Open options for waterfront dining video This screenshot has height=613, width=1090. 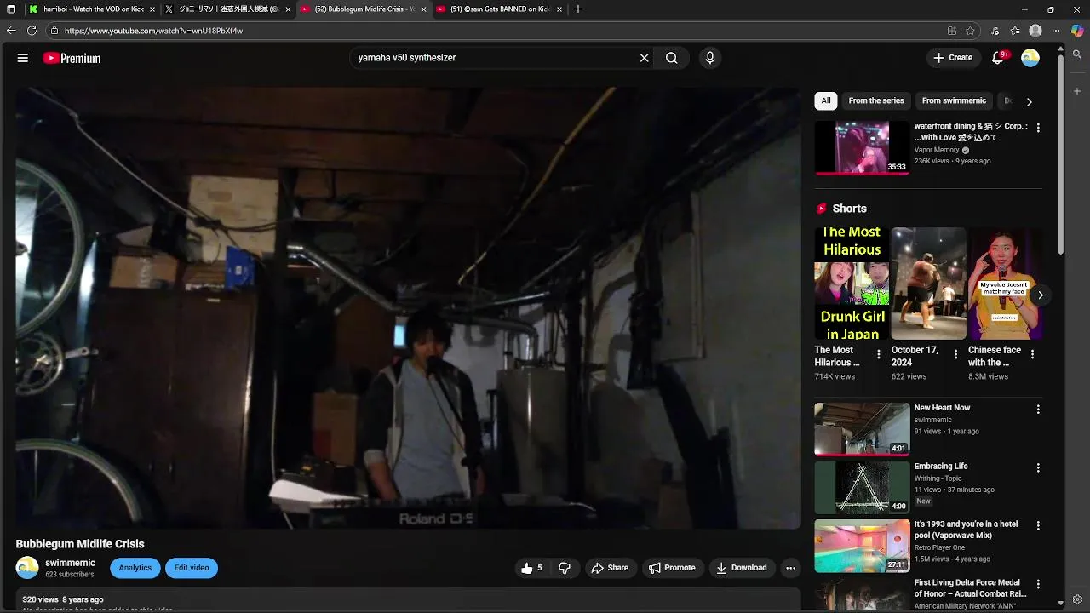(x=1038, y=128)
